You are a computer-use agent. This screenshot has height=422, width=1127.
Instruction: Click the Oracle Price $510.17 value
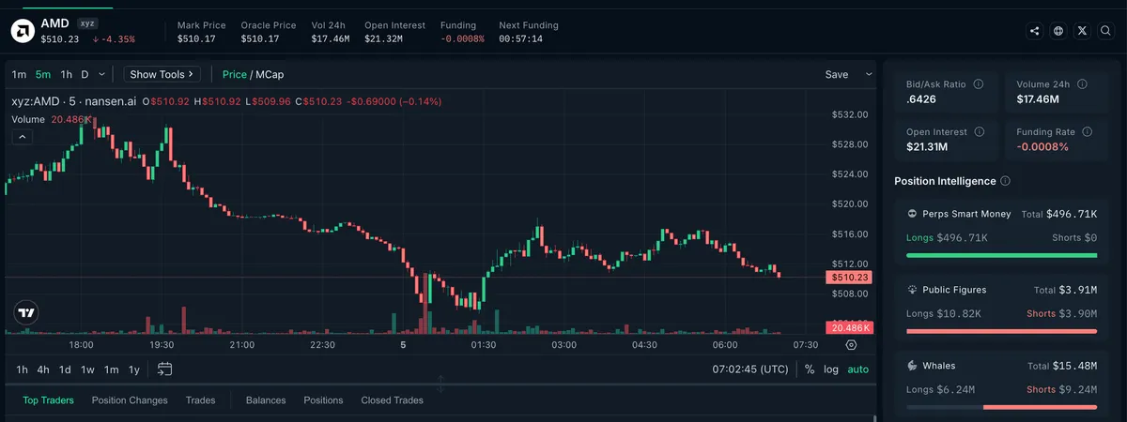pyautogui.click(x=260, y=39)
